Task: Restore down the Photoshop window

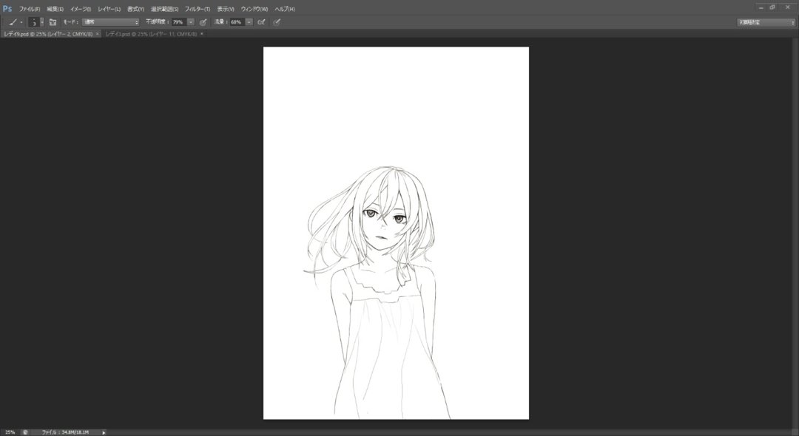Action: click(x=773, y=7)
